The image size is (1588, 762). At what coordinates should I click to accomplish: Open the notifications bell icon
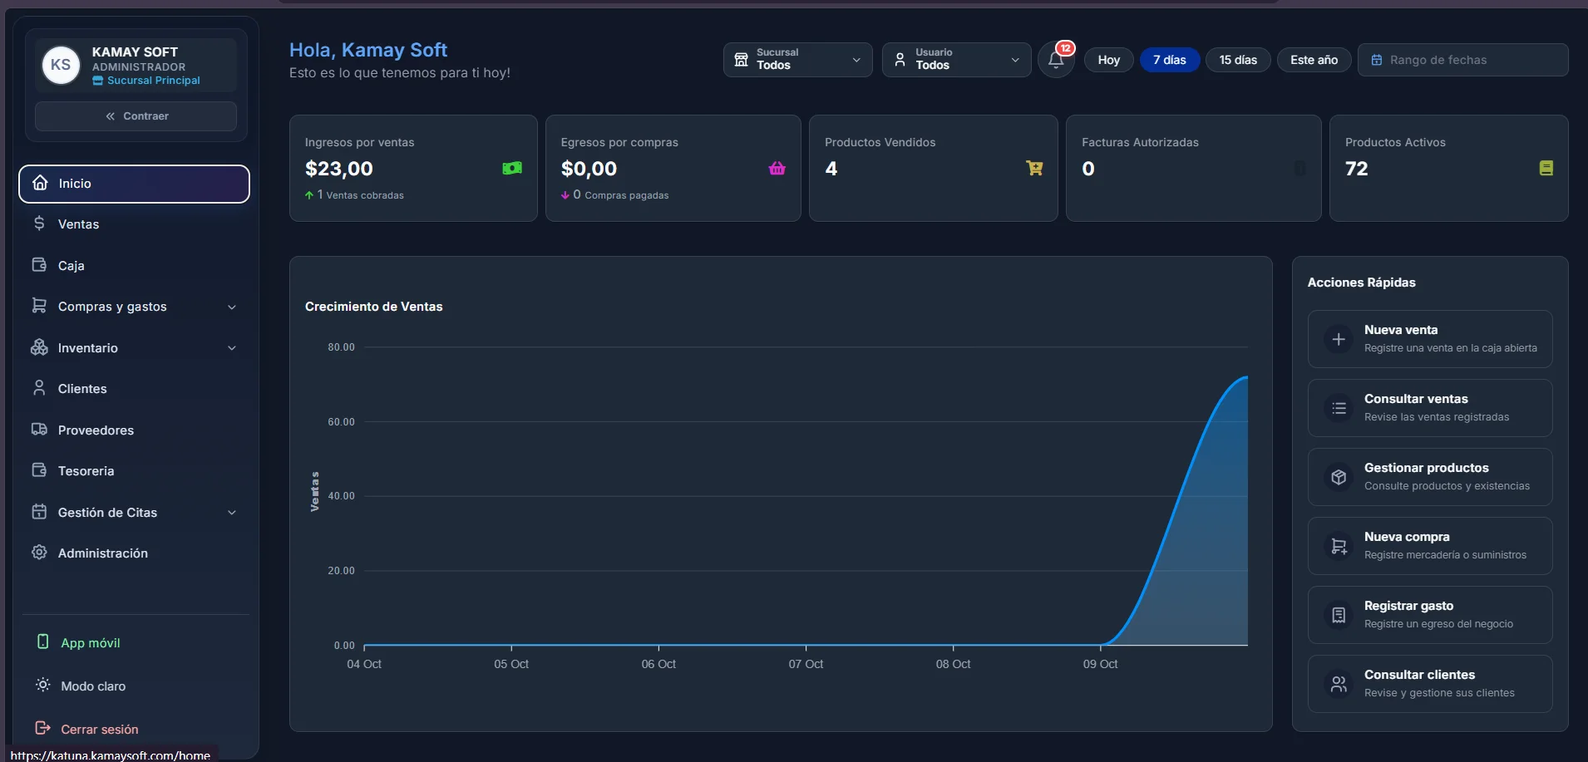(1056, 60)
